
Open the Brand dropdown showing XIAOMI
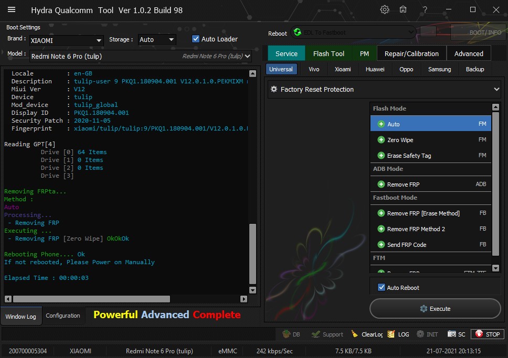67,40
